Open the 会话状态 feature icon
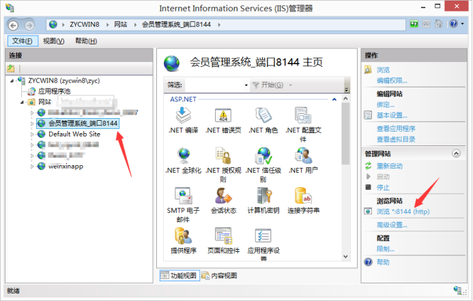 223,196
